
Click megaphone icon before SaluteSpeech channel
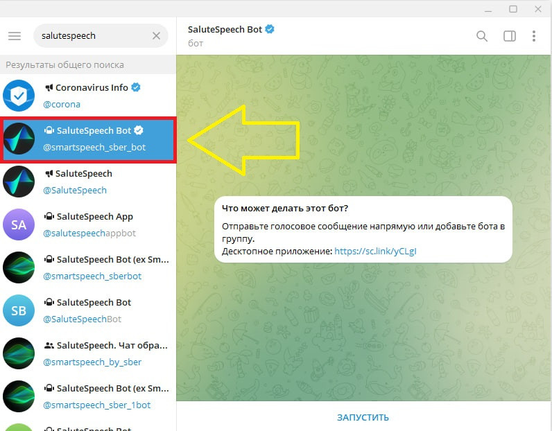tap(49, 173)
